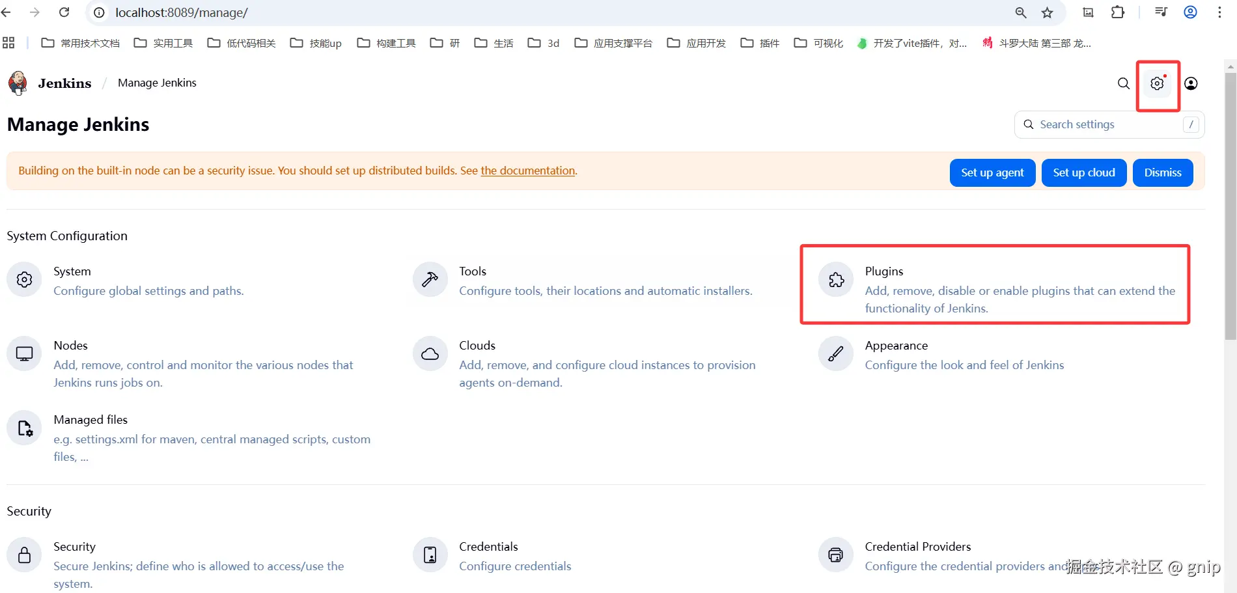Click the page vertical scrollbar

[1230, 205]
